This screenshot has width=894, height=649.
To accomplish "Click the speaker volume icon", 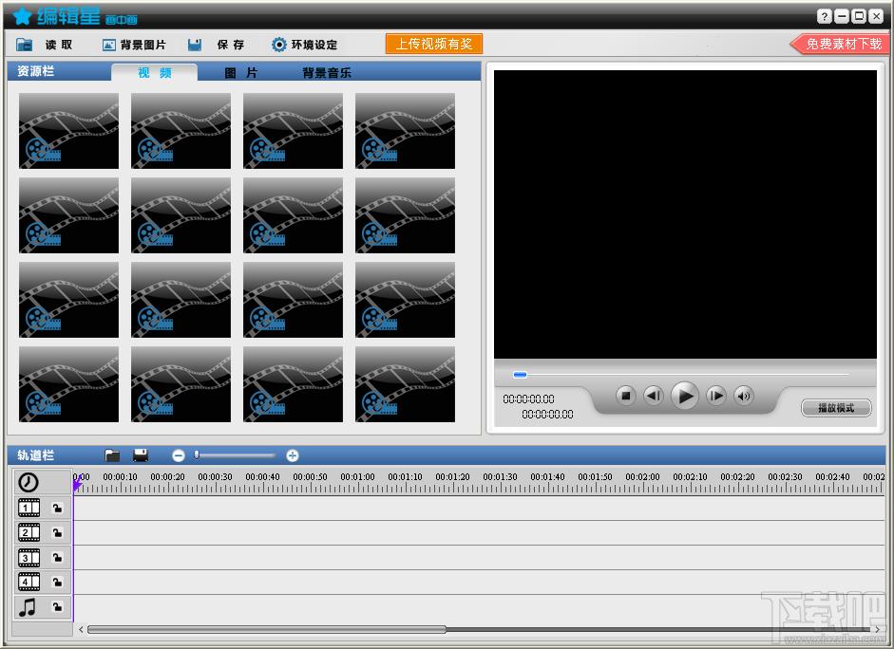I will 744,396.
